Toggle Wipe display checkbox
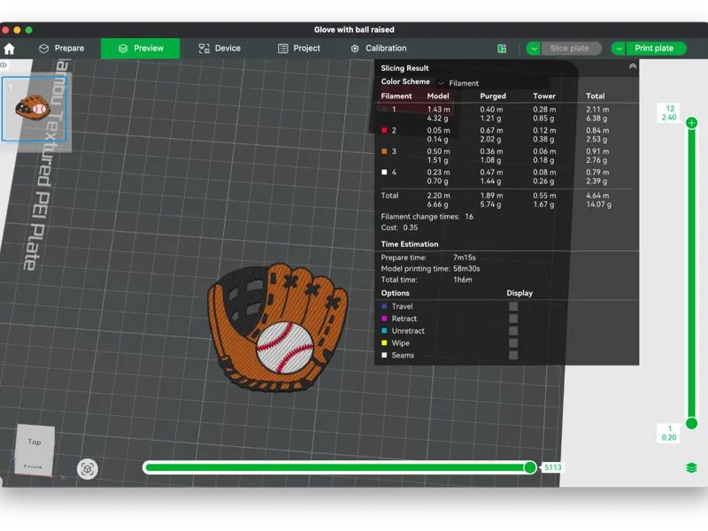Screen dimensions: 708x531 tap(513, 342)
